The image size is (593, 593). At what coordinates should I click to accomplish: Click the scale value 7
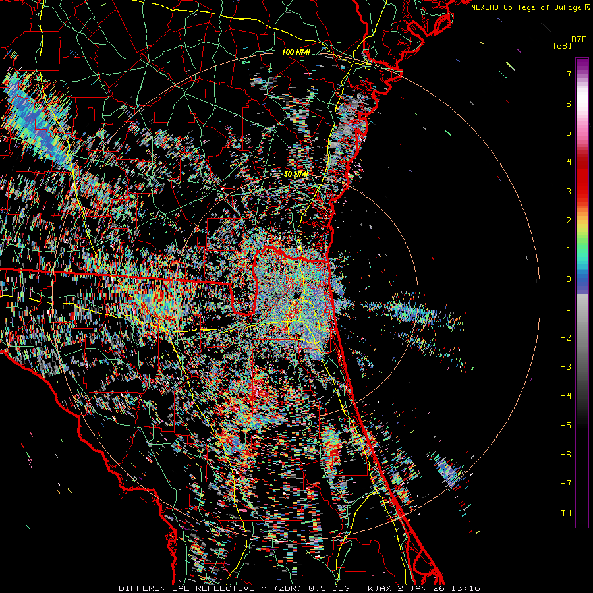pyautogui.click(x=569, y=74)
